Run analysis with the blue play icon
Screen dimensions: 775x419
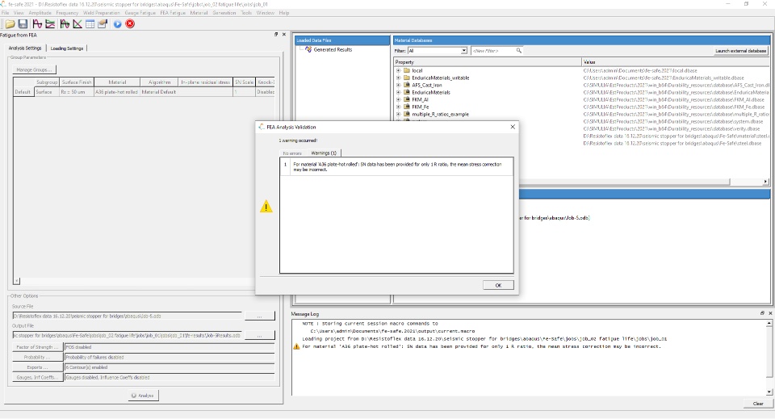coord(118,23)
